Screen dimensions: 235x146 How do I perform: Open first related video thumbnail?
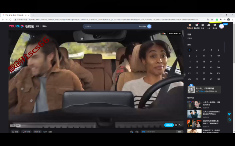194,105
